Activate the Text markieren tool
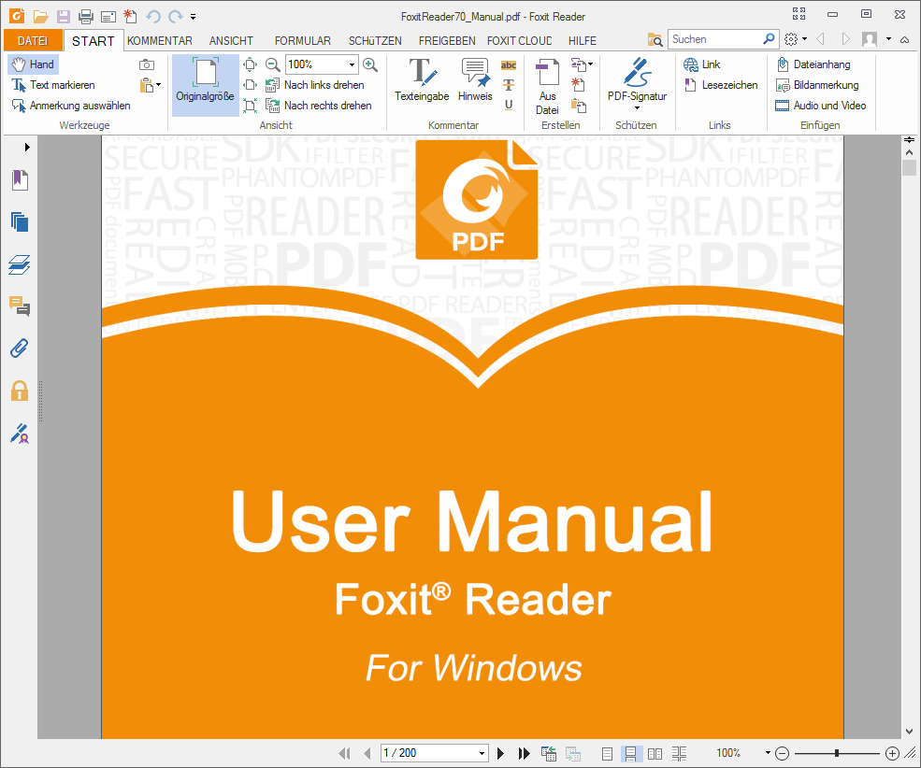Screen dimensions: 921x768 pos(53,85)
